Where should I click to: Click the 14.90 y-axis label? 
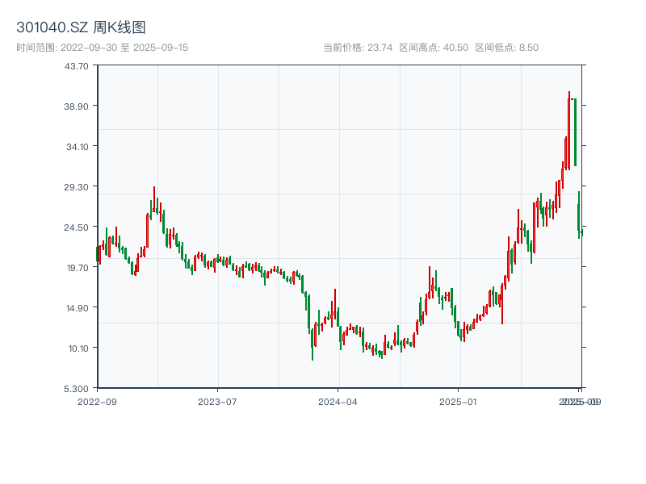click(x=77, y=308)
